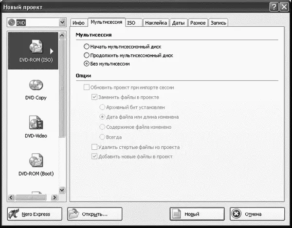Open the Запись tab
This screenshot has height=228, width=292.
point(219,23)
